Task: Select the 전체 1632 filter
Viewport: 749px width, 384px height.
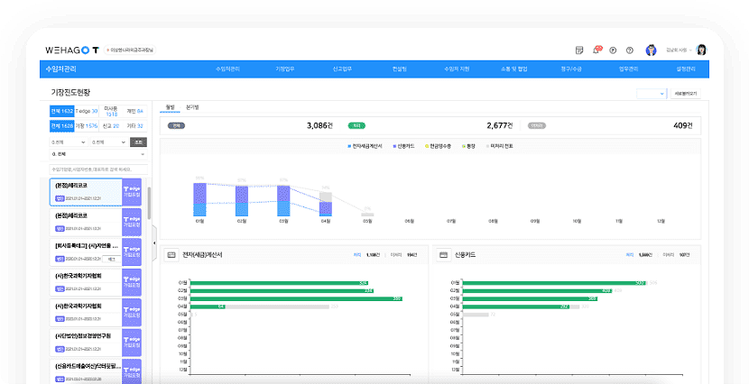Action: coord(62,111)
